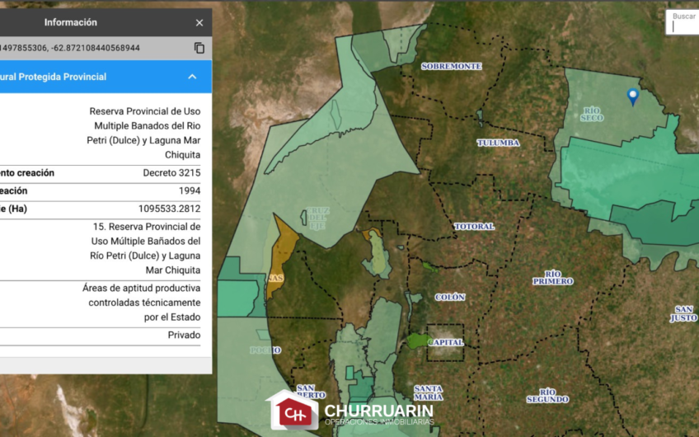Open the Churruarin house logo
Viewport: 699px width, 437px height.
293,411
